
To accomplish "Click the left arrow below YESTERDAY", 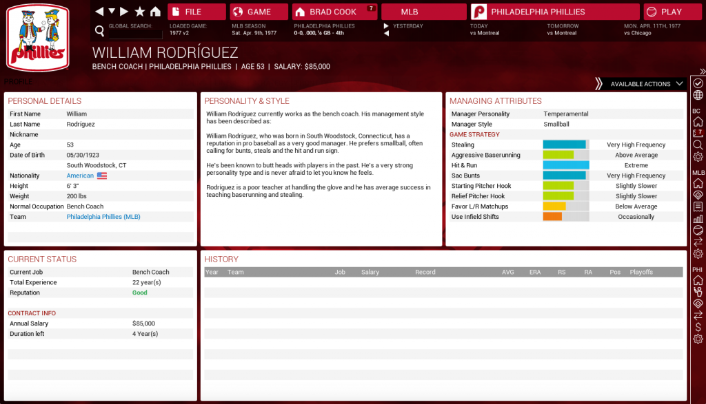I will (386, 33).
